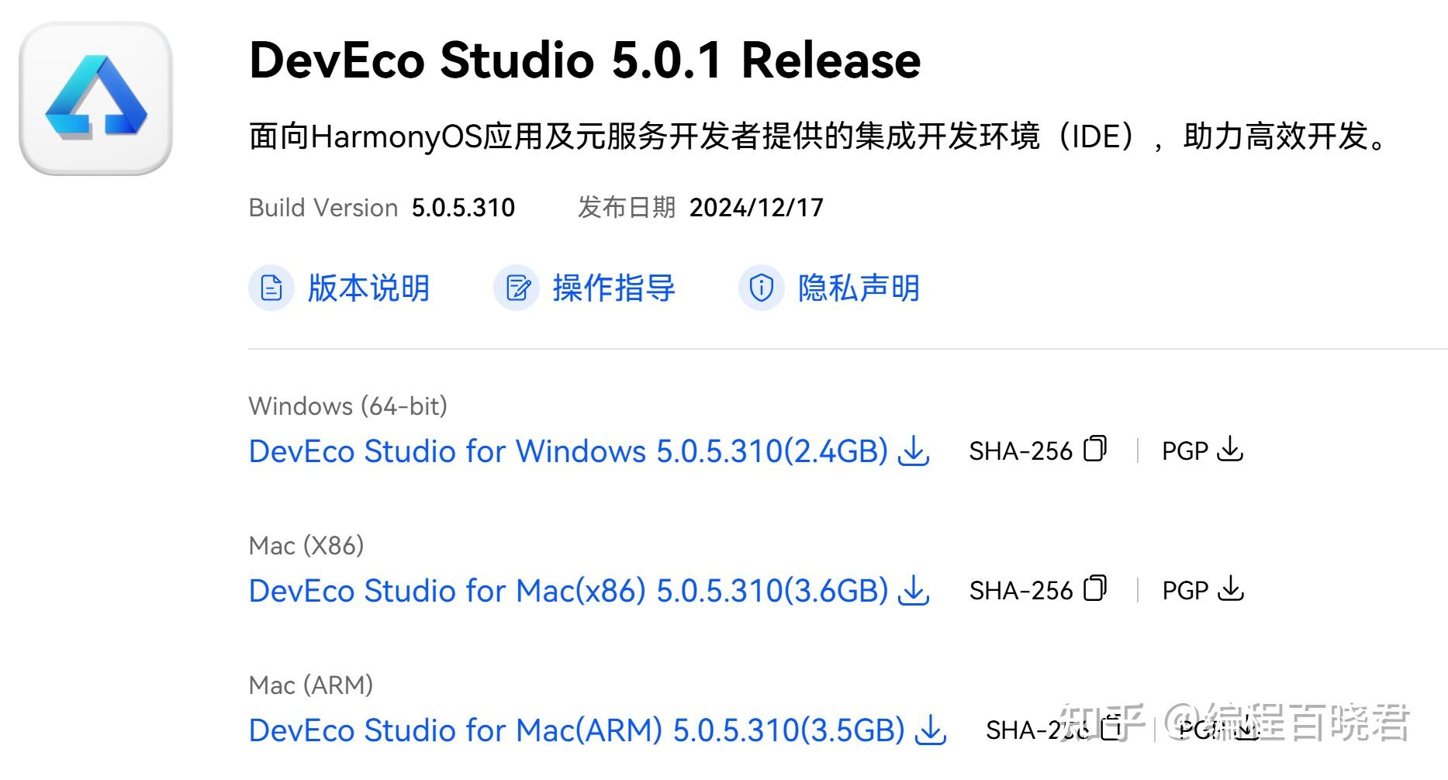Click the 版本说明 document icon
The width and height of the screenshot is (1448, 780).
coord(271,288)
